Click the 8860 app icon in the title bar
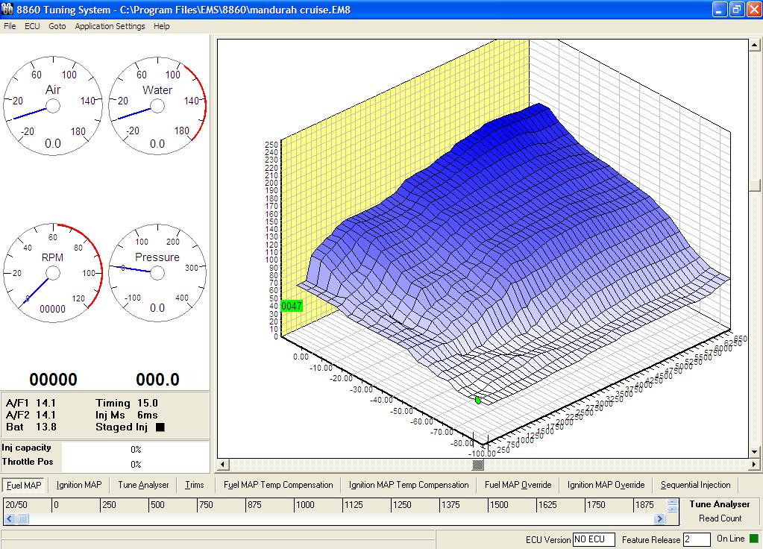 (7, 10)
